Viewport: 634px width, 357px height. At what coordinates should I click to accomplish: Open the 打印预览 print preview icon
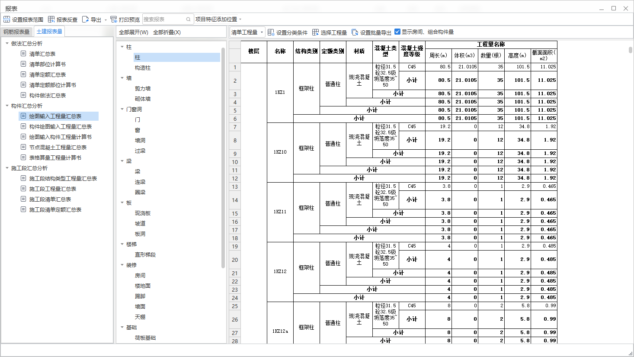(114, 19)
